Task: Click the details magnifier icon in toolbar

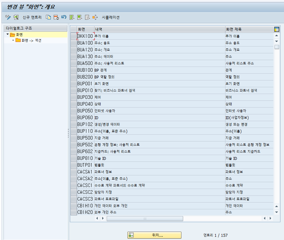Action: click(x=16, y=17)
